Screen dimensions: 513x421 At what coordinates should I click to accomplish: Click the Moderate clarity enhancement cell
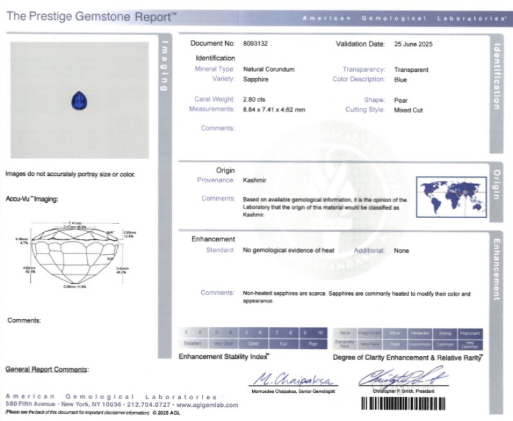click(x=420, y=333)
